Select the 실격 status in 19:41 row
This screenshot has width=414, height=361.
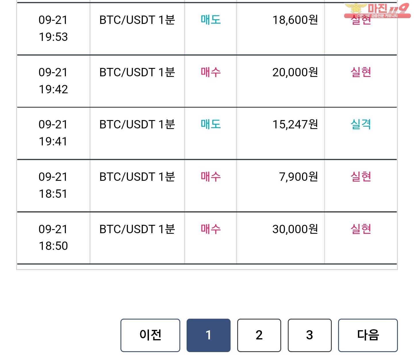tap(361, 124)
